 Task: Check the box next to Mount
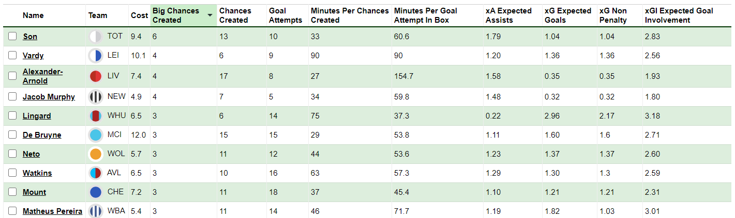(x=12, y=192)
